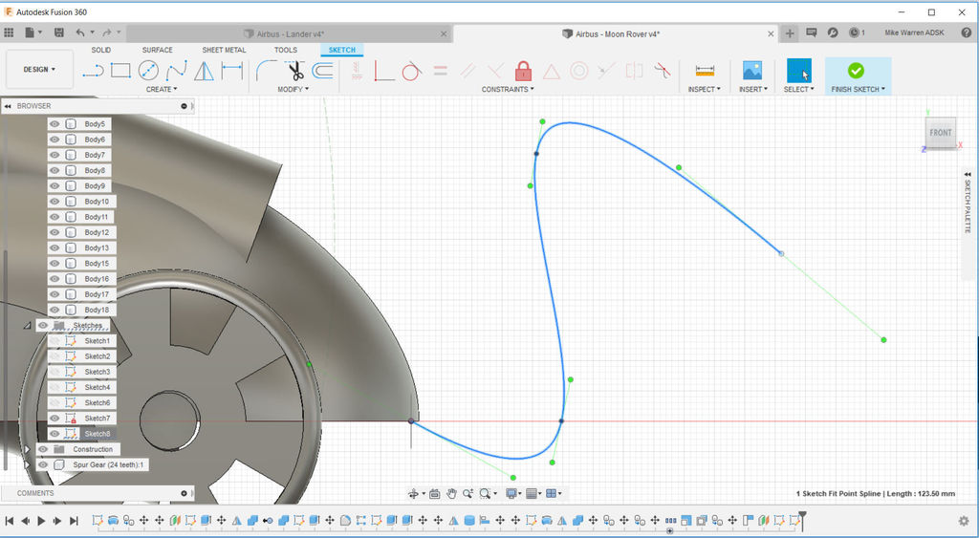Open the INSERT dropdown menu
Viewport: 979px width, 538px height.
pyautogui.click(x=752, y=89)
